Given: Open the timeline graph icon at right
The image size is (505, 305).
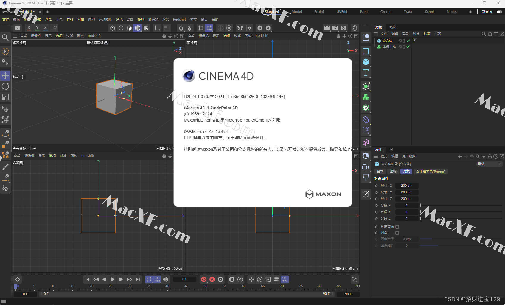Looking at the screenshot, I should tap(355, 279).
